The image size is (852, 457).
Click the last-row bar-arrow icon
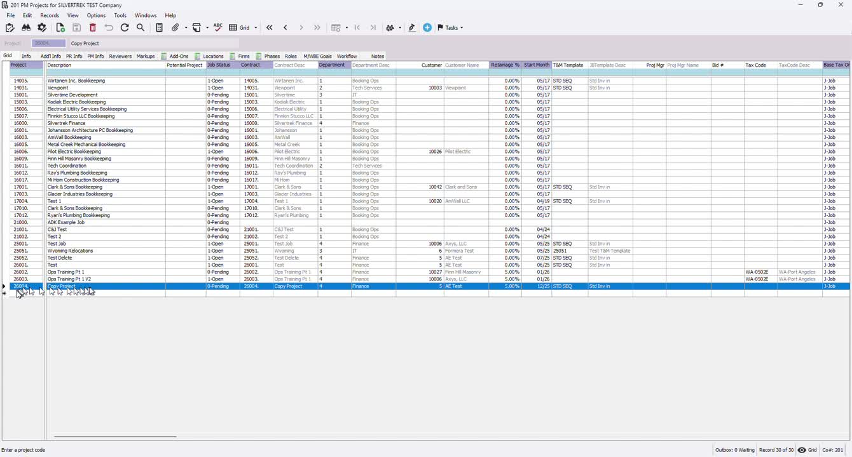pyautogui.click(x=373, y=28)
